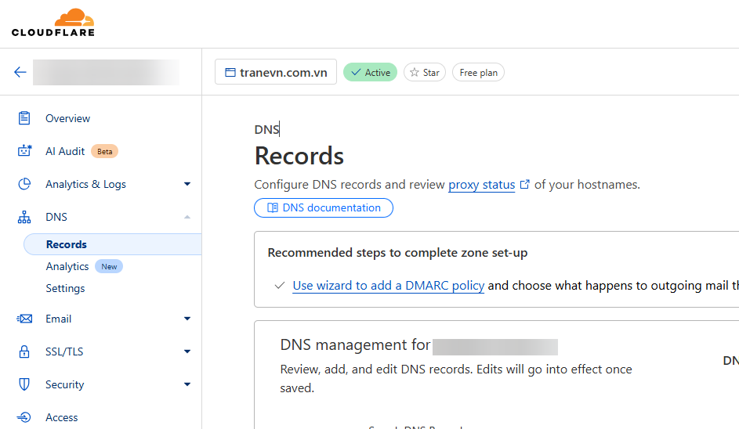Click the Free plan badge

[478, 72]
